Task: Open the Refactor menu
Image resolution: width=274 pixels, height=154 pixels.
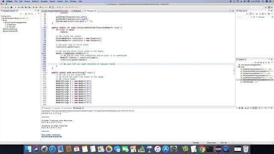Action: coord(35,1)
